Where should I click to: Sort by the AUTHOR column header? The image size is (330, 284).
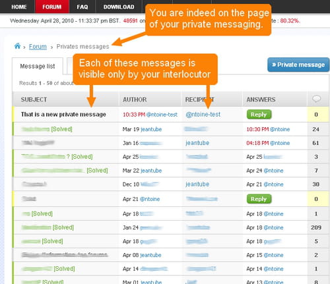point(135,99)
